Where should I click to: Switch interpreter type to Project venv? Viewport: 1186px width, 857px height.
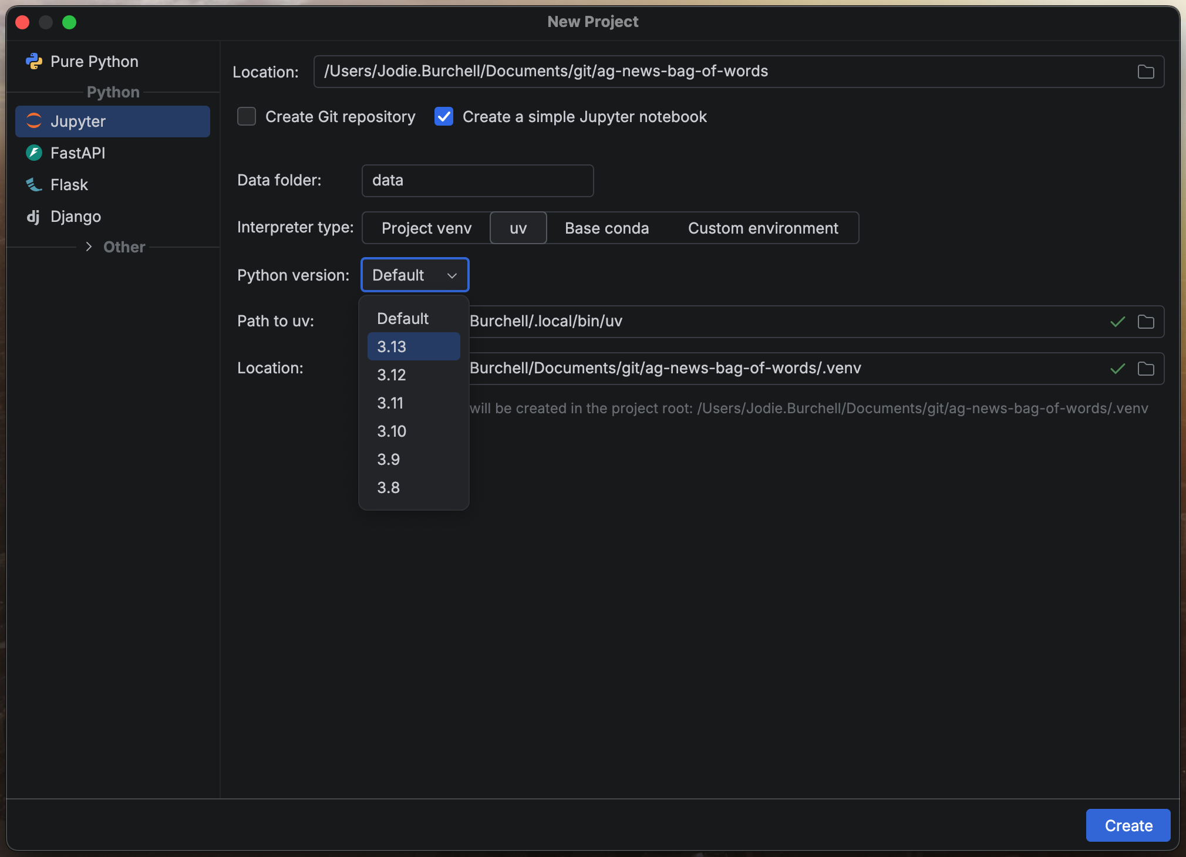pos(426,228)
